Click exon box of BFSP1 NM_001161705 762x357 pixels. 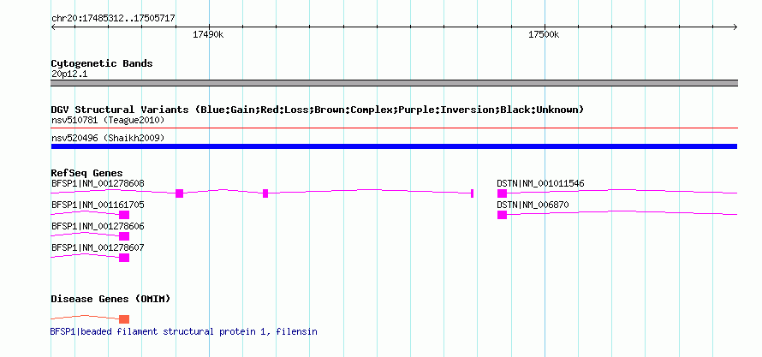[124, 215]
